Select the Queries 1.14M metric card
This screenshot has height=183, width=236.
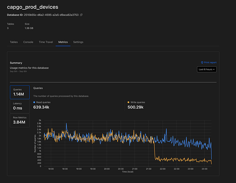[20, 92]
